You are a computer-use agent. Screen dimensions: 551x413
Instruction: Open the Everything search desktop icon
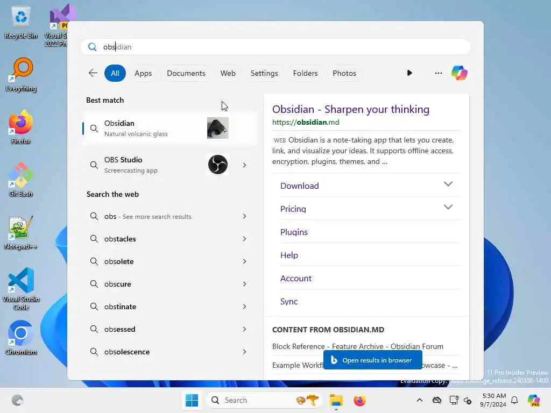[21, 74]
